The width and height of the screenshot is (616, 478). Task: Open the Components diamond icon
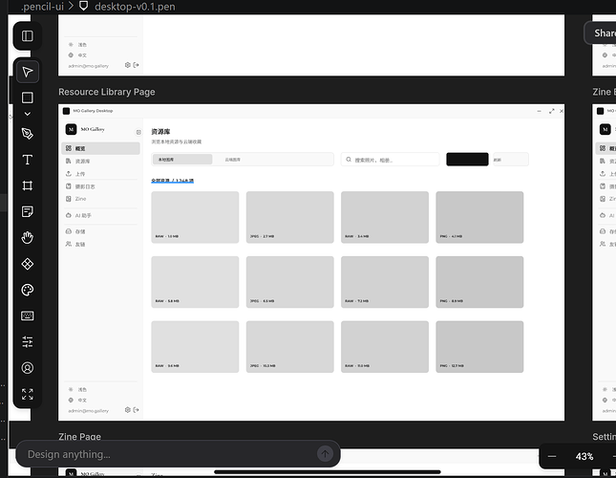(x=27, y=264)
